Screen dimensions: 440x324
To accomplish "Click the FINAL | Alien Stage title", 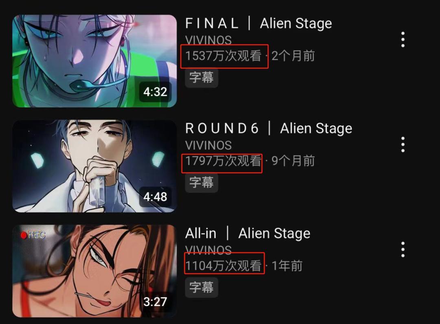I will [x=258, y=23].
